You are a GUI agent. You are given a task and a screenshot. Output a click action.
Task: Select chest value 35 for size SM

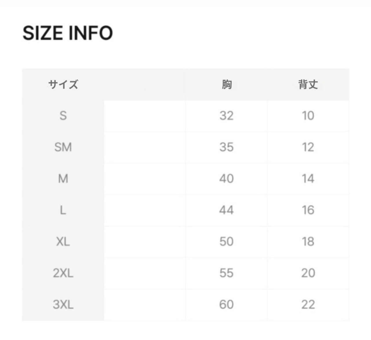coord(227,147)
